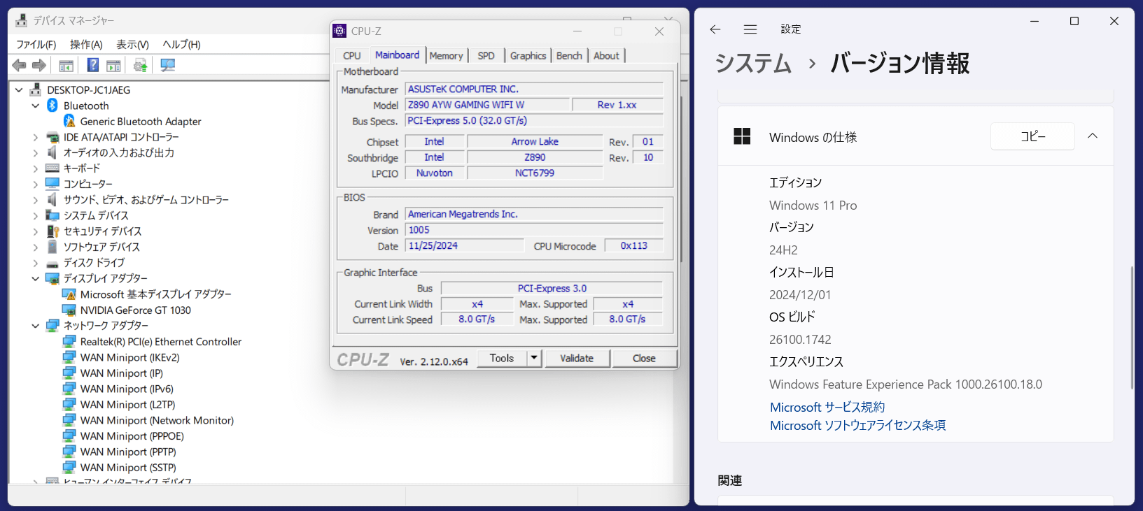Click the disk drives (ディスク ドライブ) icon

pos(52,264)
